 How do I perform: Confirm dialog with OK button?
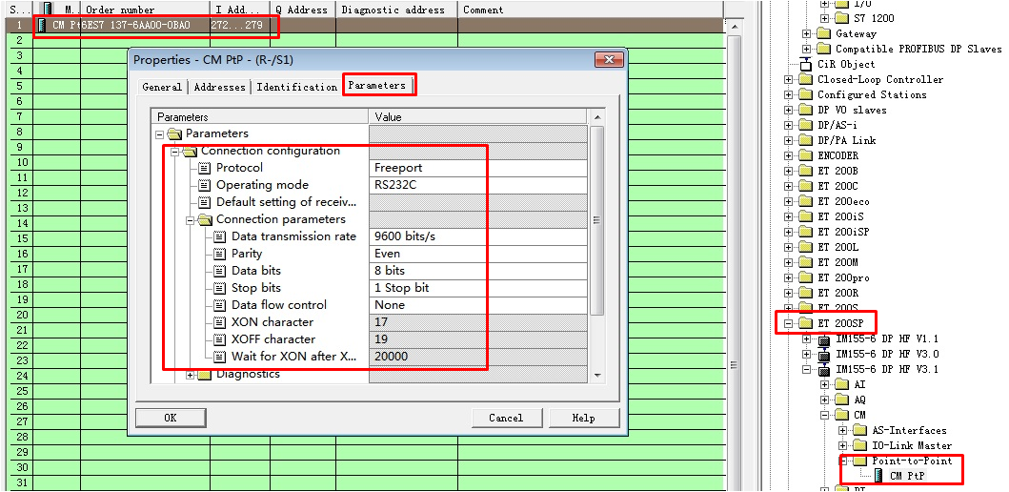(x=171, y=418)
